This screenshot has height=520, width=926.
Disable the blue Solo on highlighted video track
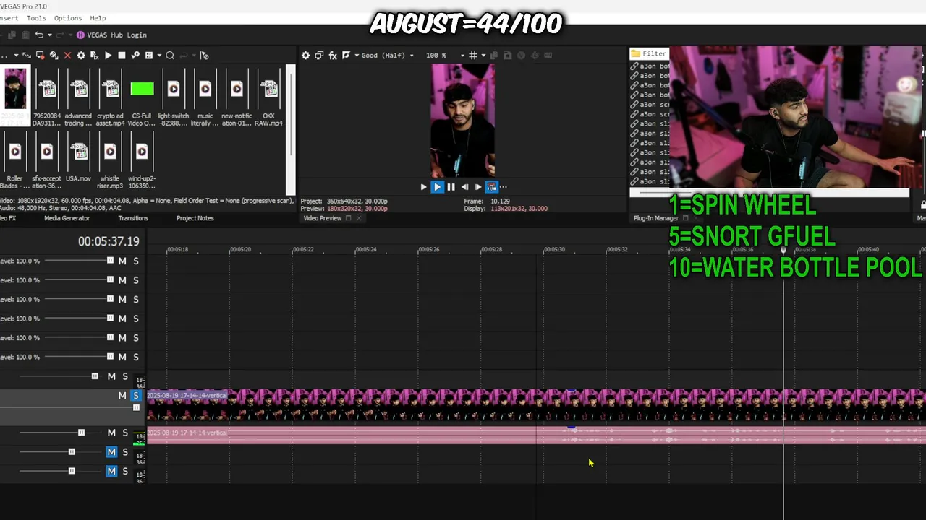point(135,396)
